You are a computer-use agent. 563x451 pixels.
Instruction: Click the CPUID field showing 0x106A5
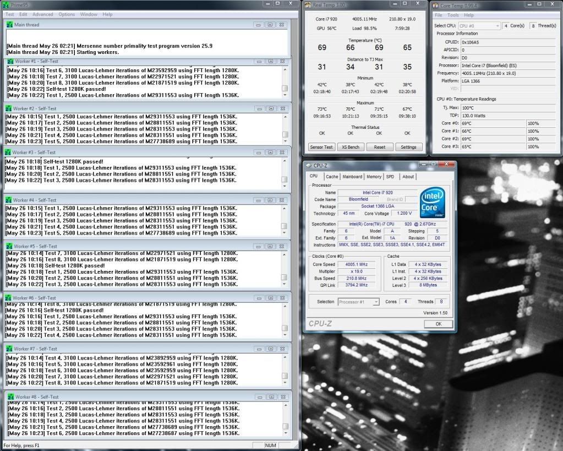(x=509, y=42)
